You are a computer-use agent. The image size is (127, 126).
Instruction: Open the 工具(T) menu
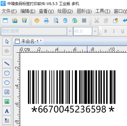coord(103,11)
